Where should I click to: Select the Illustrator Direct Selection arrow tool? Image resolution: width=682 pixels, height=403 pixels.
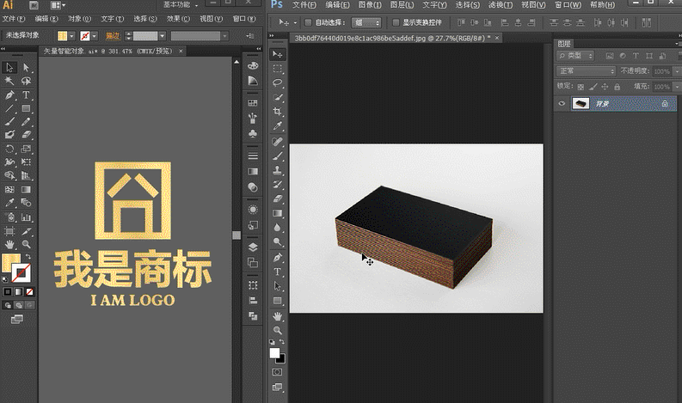pyautogui.click(x=27, y=67)
